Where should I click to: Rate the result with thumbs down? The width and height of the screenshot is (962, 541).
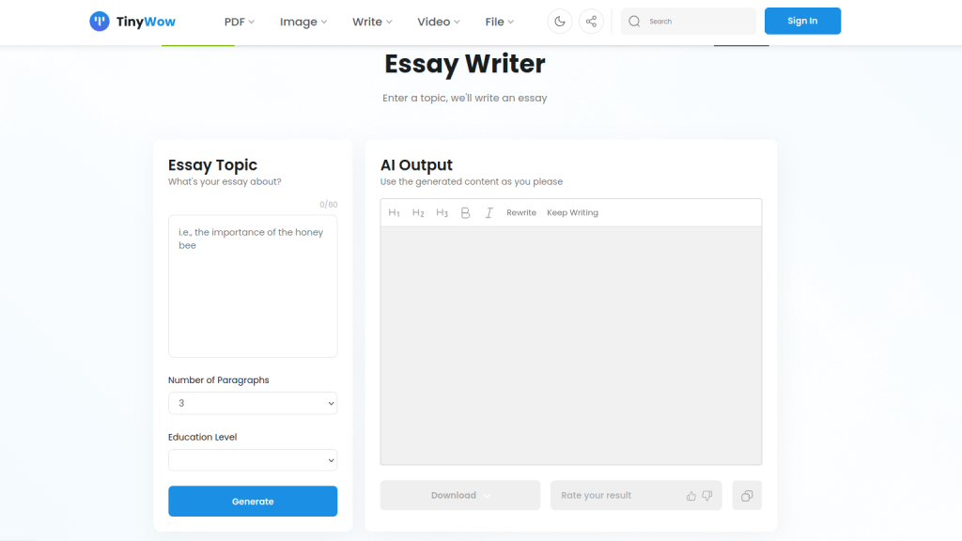(707, 496)
